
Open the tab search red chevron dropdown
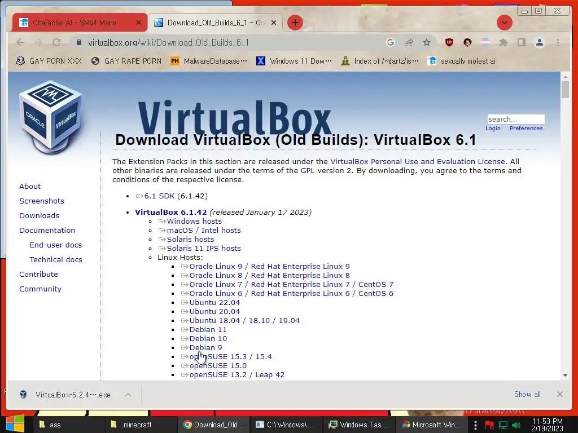(x=504, y=23)
